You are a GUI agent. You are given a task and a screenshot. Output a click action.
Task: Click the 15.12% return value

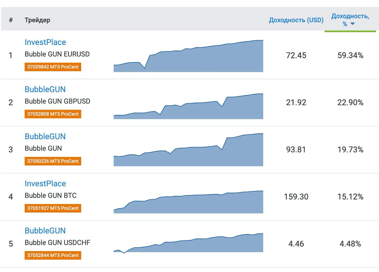click(350, 197)
